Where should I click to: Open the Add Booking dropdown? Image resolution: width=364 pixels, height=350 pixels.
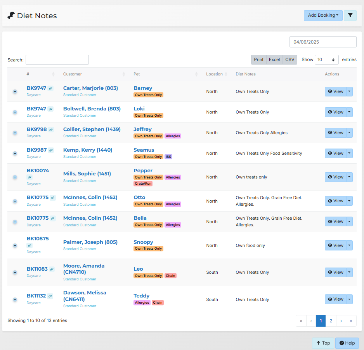click(323, 16)
